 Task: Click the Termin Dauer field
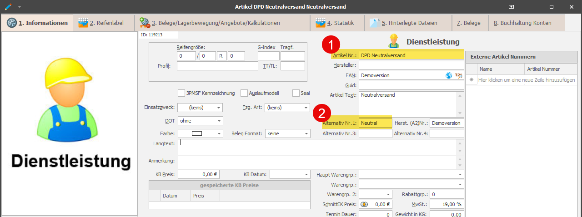point(375,214)
